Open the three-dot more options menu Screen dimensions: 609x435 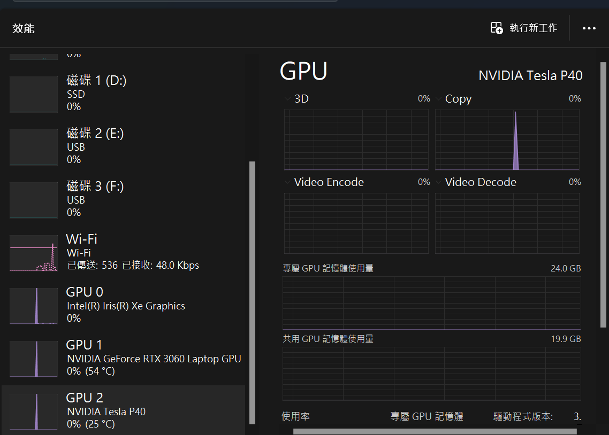point(589,28)
